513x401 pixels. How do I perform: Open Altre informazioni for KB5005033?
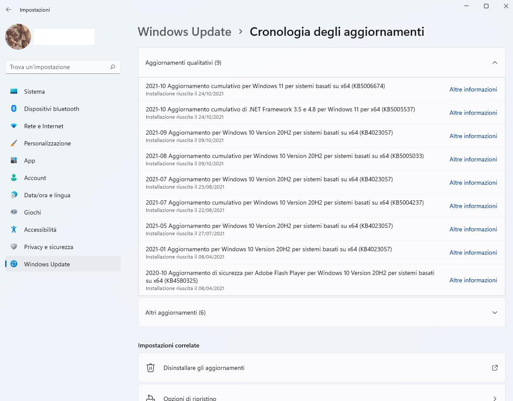473,159
